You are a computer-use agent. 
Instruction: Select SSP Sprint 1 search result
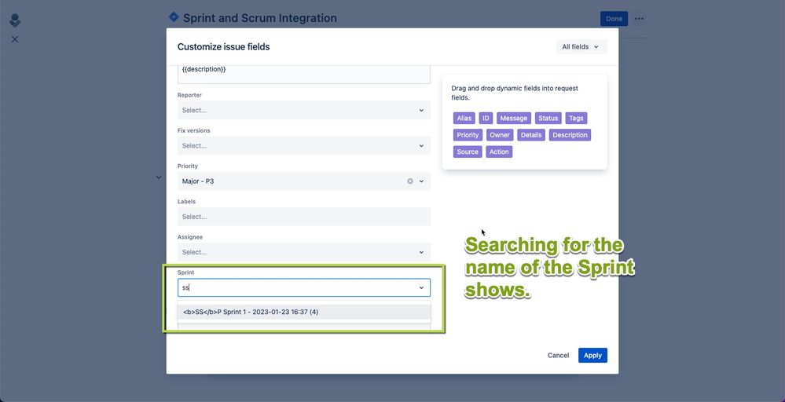[x=304, y=312]
